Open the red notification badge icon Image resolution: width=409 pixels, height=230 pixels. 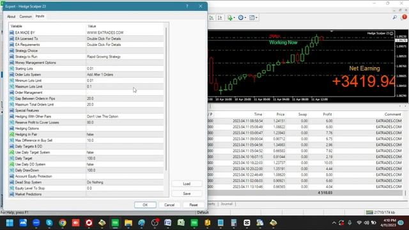[x=405, y=17]
